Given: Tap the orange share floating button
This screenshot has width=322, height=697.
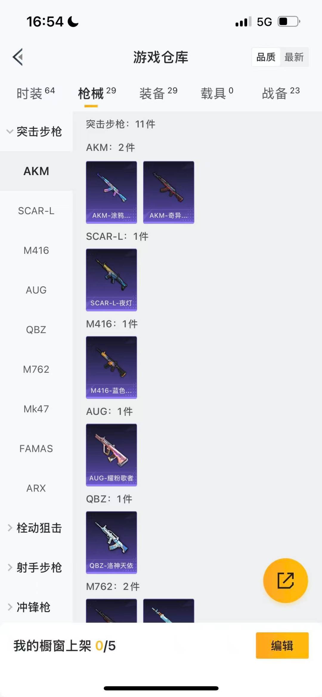Looking at the screenshot, I should 285,580.
